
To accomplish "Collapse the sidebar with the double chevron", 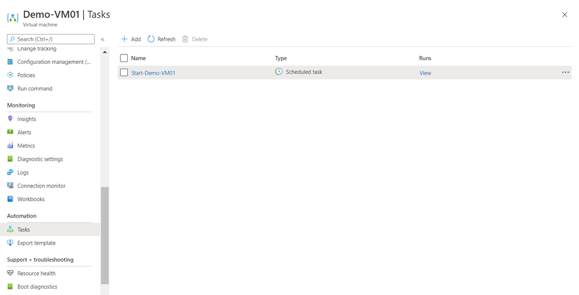I will pos(103,39).
